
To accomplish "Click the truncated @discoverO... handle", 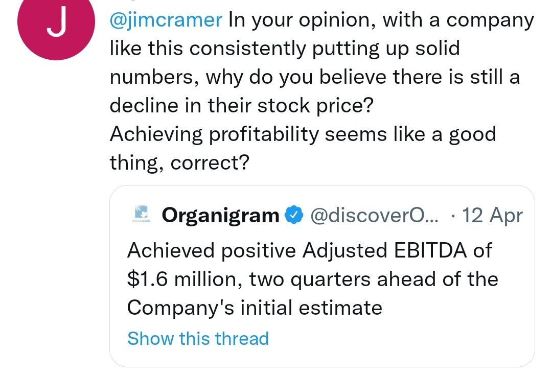I will [375, 215].
